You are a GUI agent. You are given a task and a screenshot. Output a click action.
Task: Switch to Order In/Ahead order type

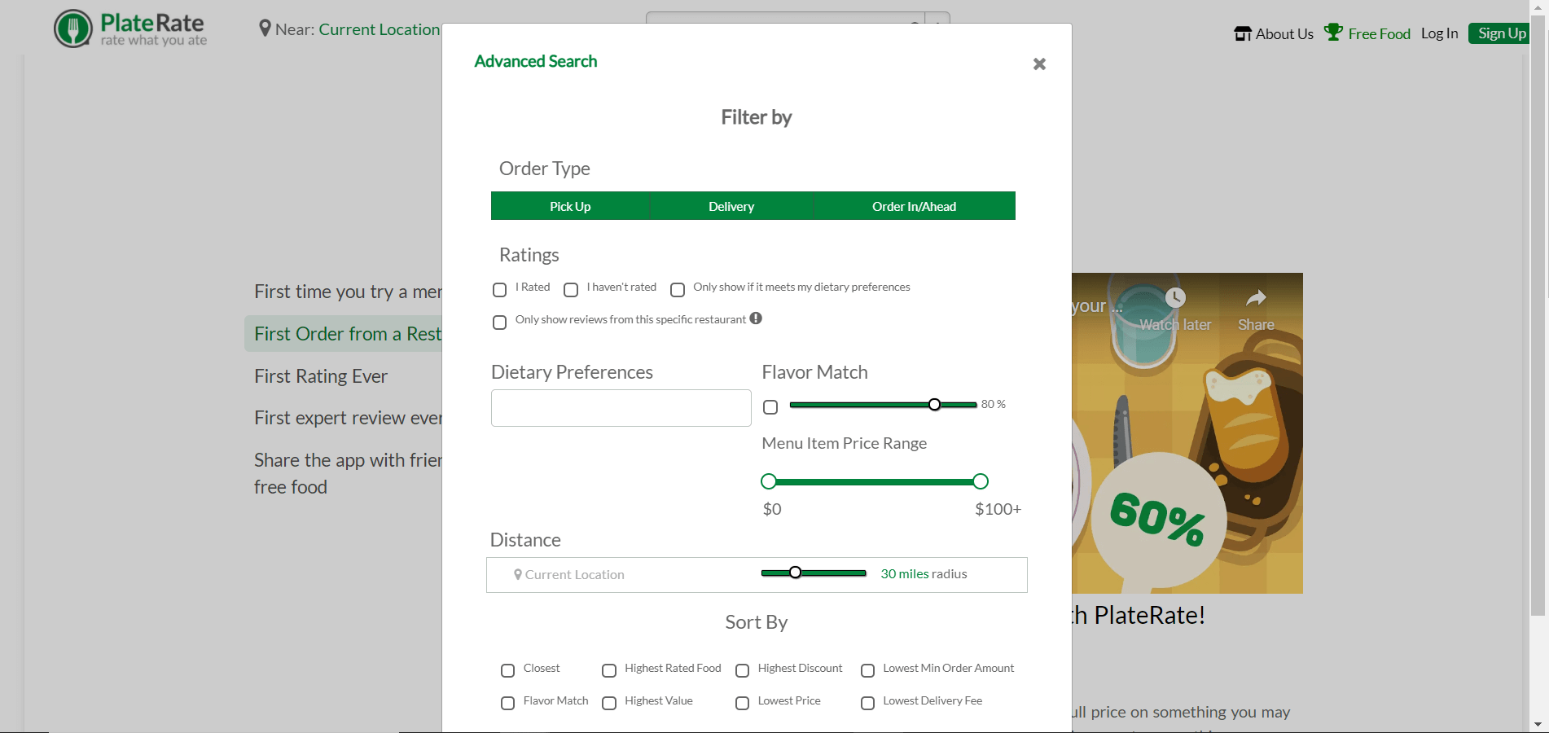914,206
